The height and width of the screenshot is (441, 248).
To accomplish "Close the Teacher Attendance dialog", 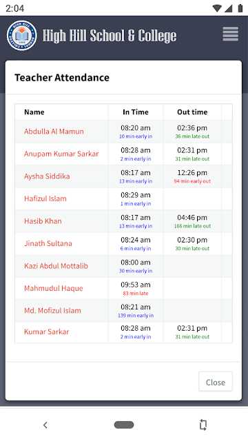I will [216, 382].
